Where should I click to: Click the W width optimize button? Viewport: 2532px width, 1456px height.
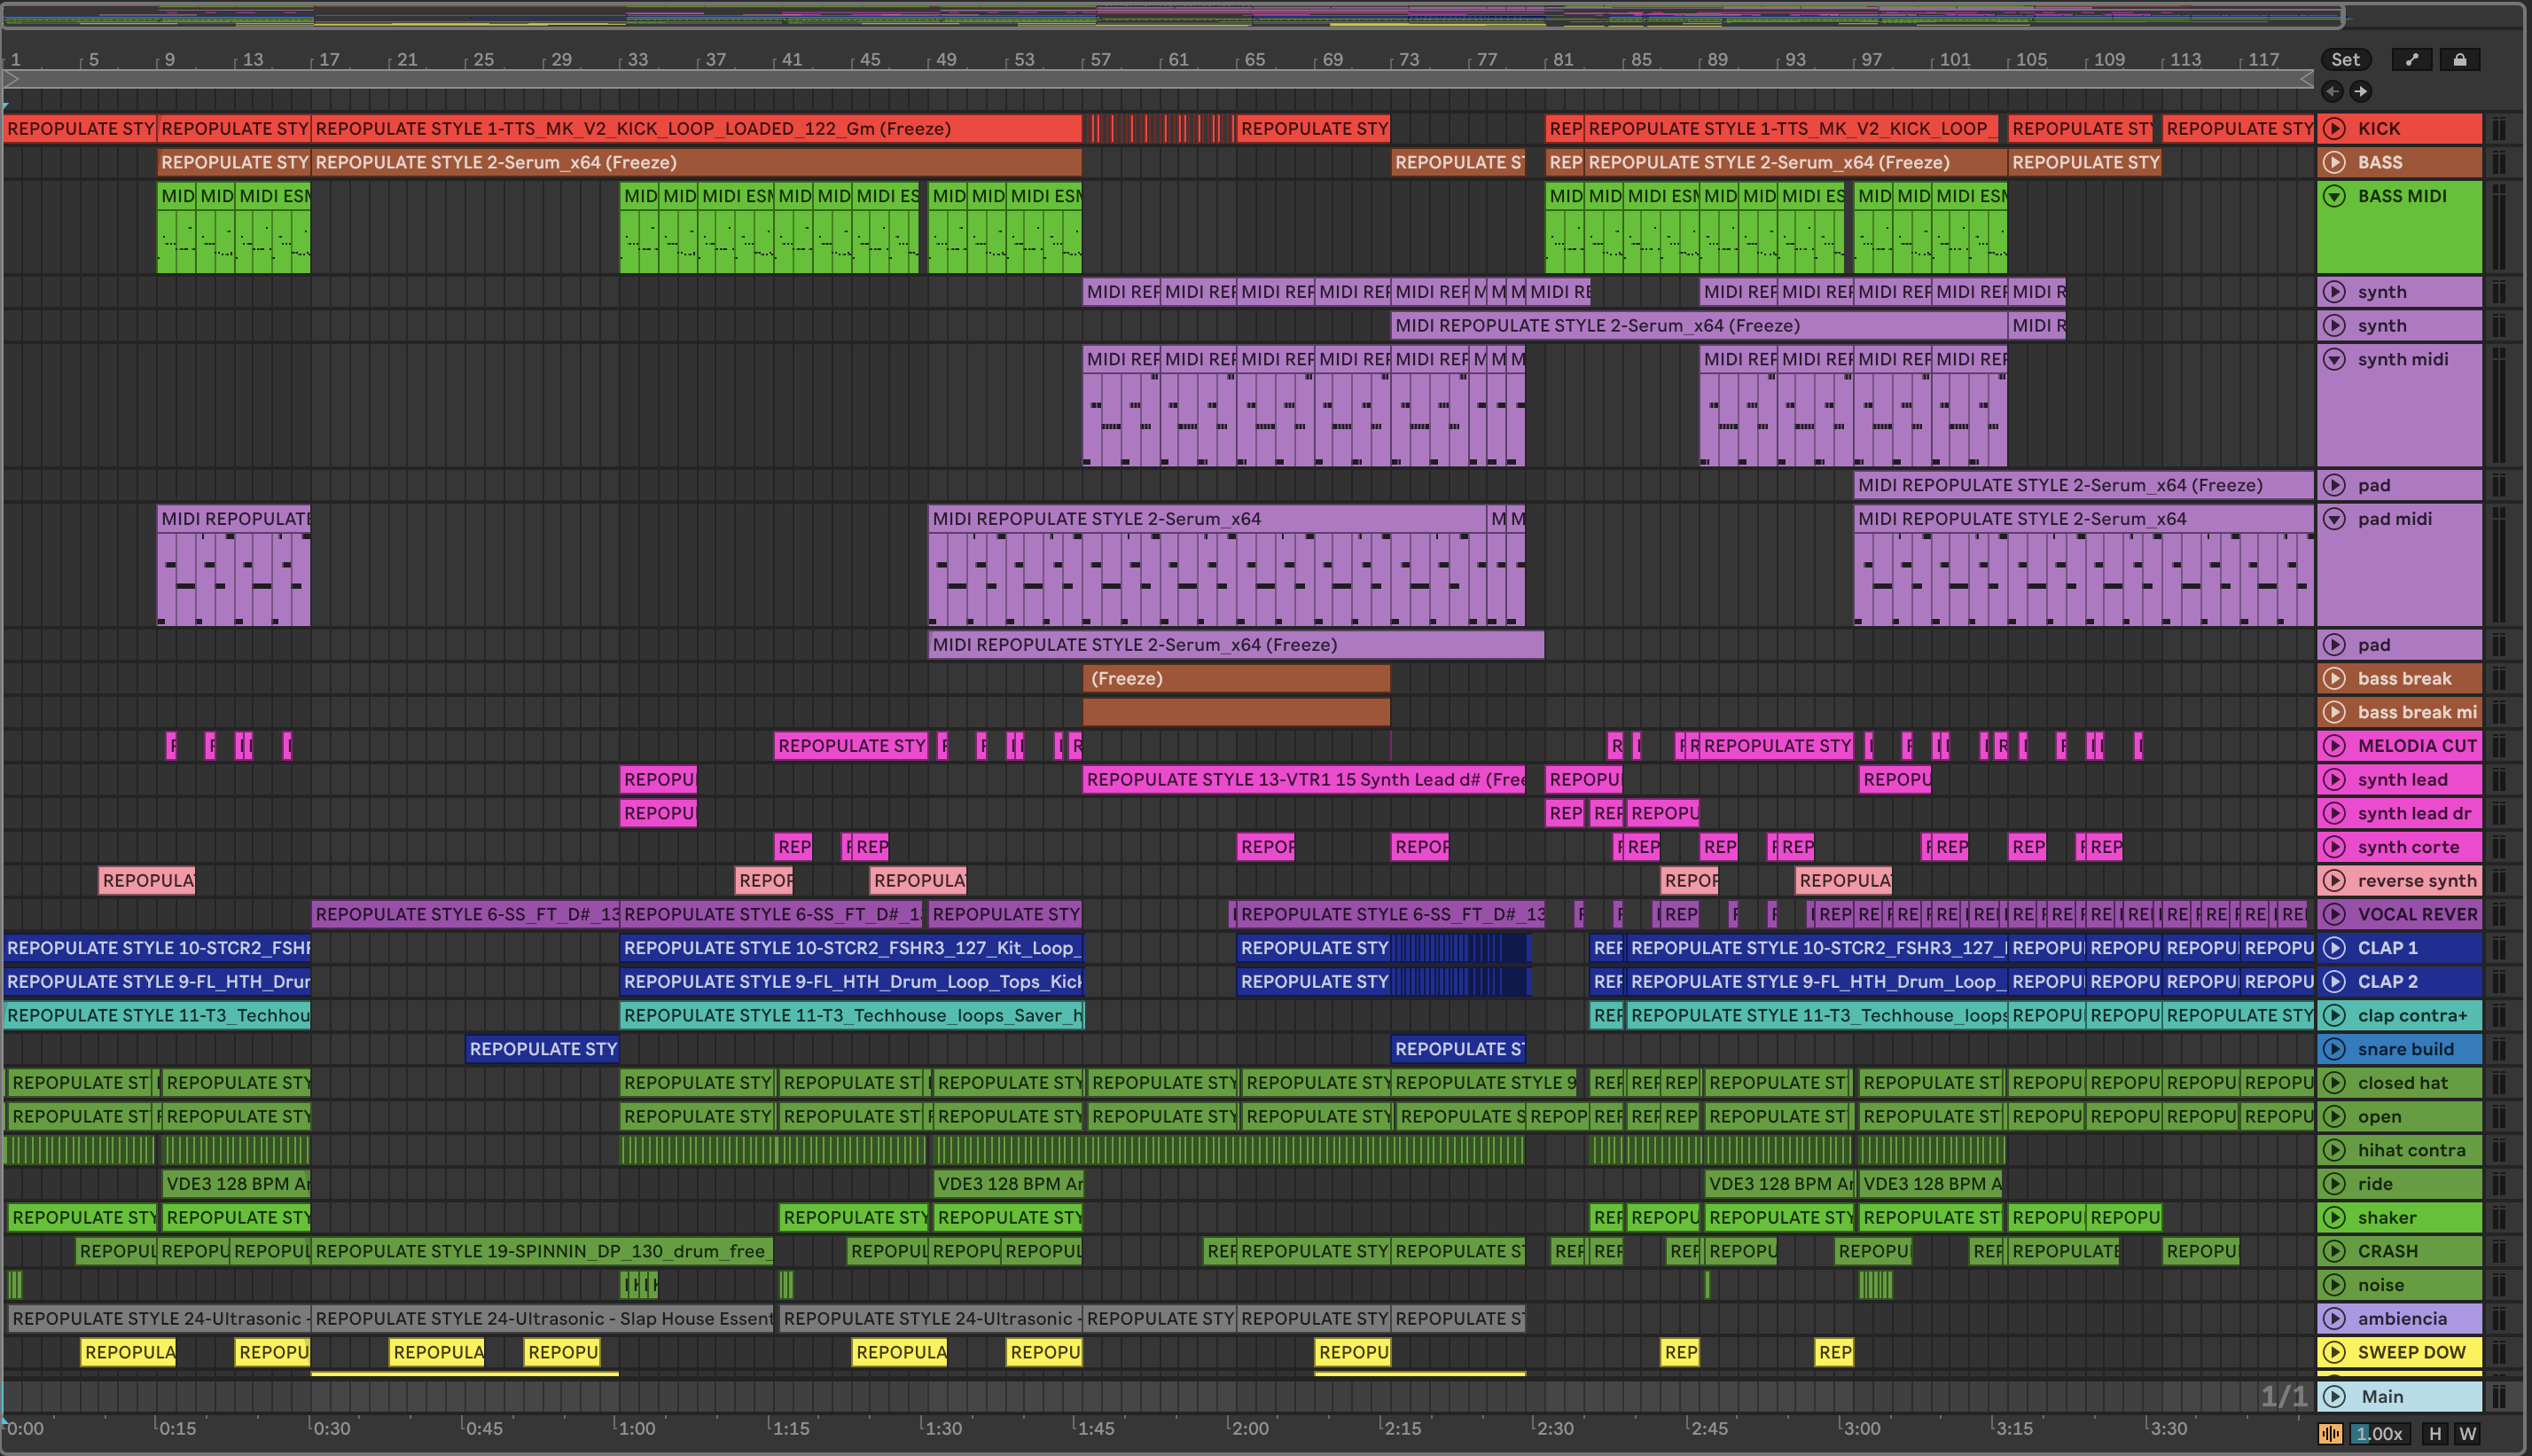pyautogui.click(x=2467, y=1433)
